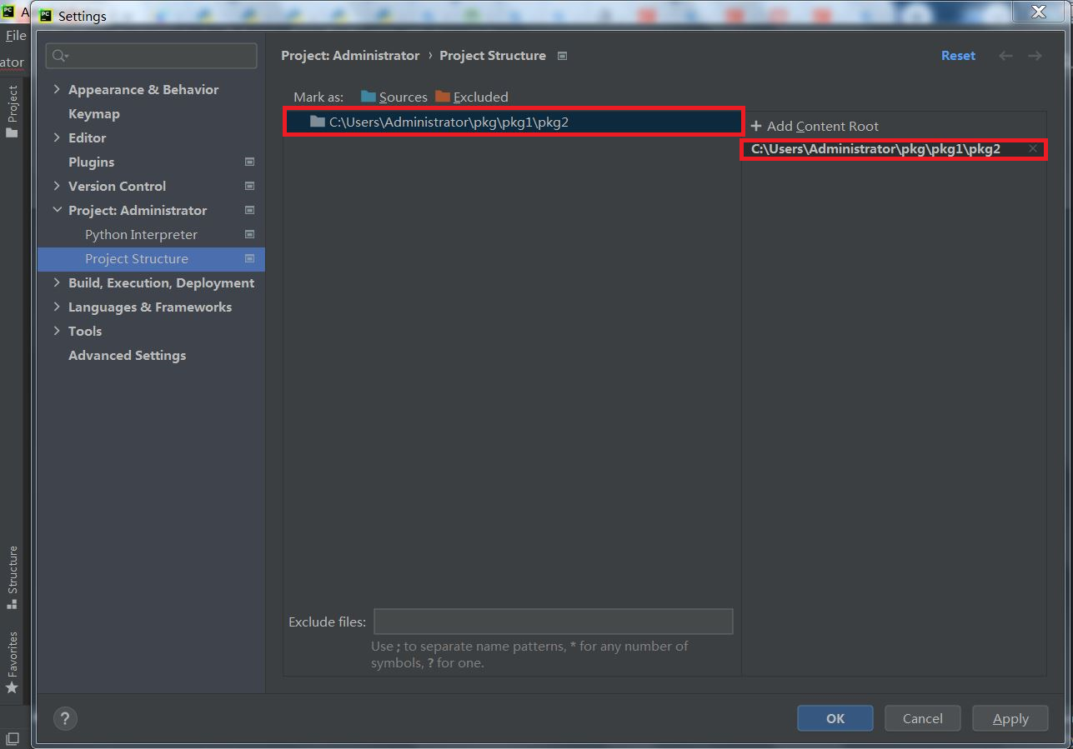The width and height of the screenshot is (1073, 749).
Task: Close the Settings dialog window
Action: (x=1039, y=11)
